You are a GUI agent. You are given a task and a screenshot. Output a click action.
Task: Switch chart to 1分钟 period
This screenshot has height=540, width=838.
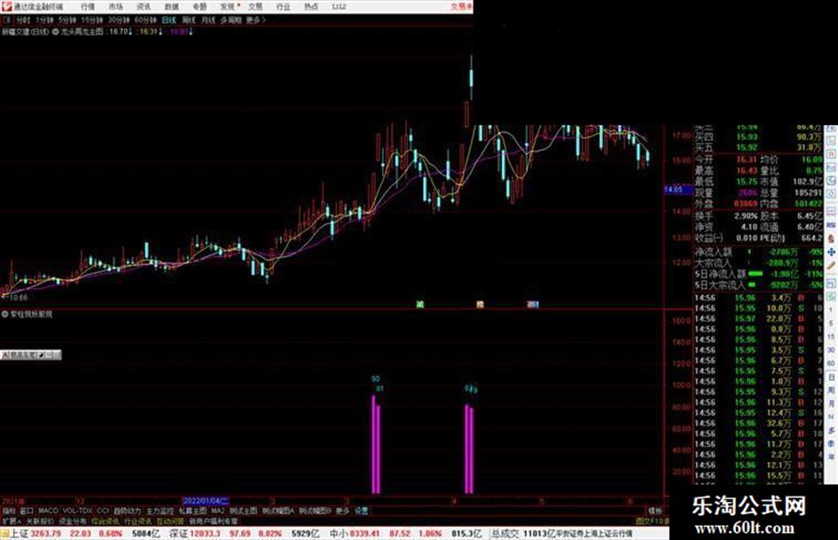click(44, 20)
